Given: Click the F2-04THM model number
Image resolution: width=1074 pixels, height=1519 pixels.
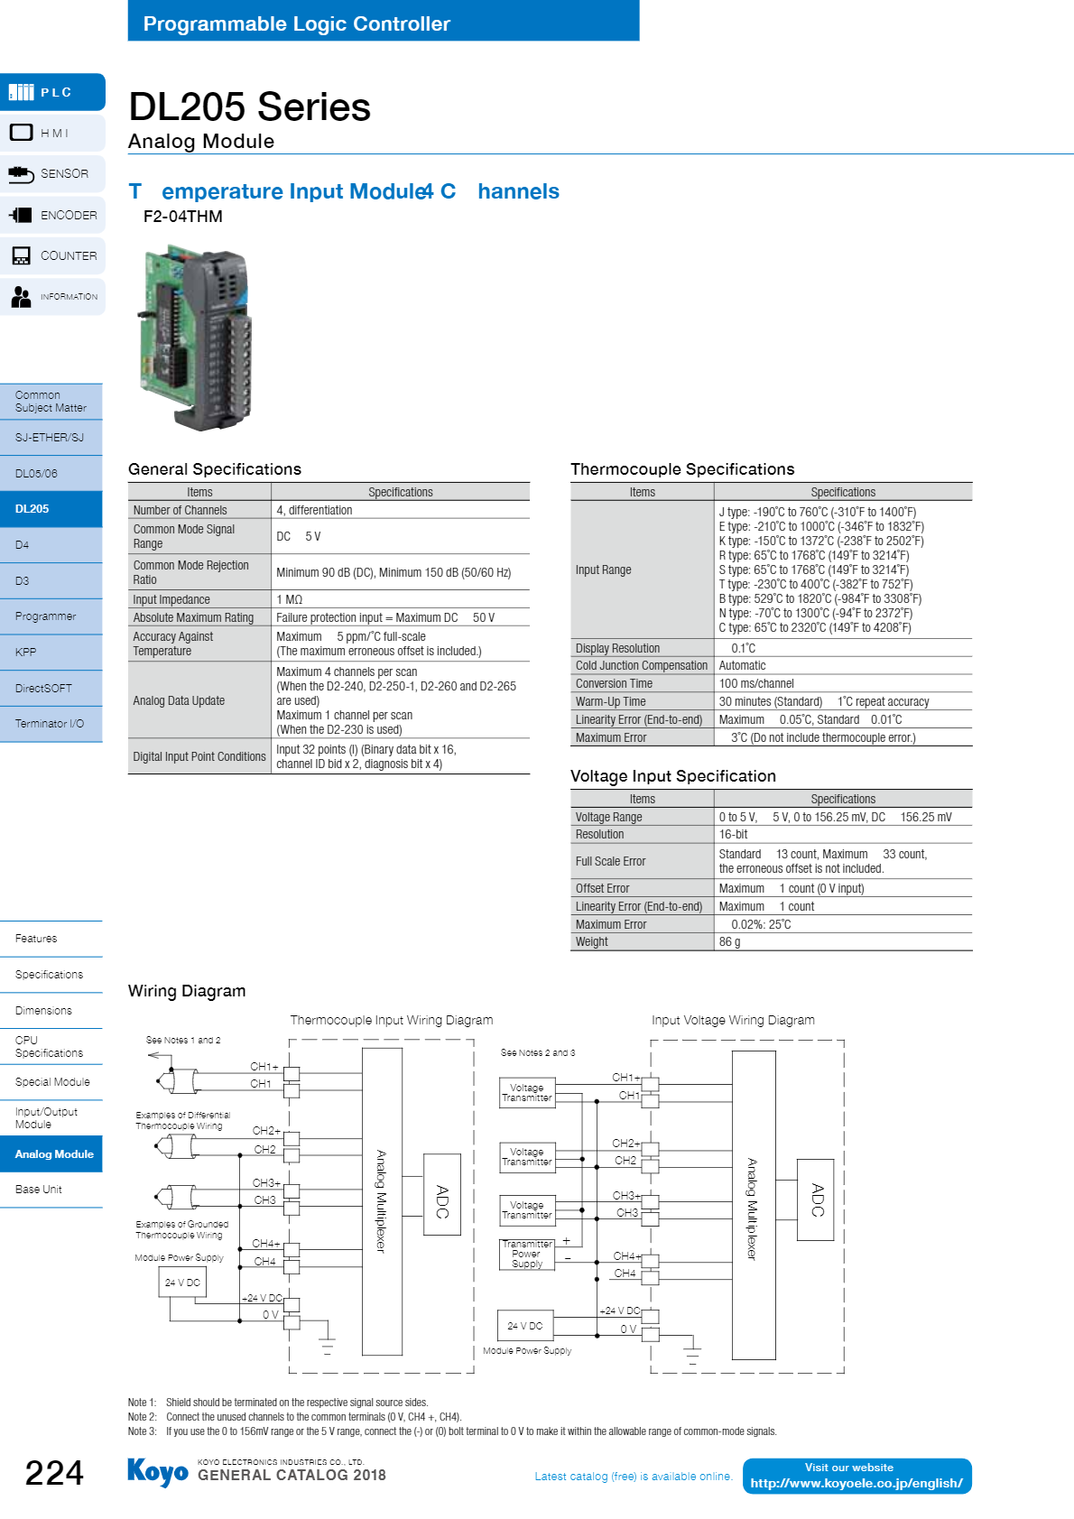Looking at the screenshot, I should pos(183,217).
